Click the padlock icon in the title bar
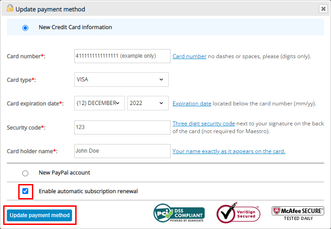Image resolution: width=331 pixels, height=229 pixels. (10, 8)
